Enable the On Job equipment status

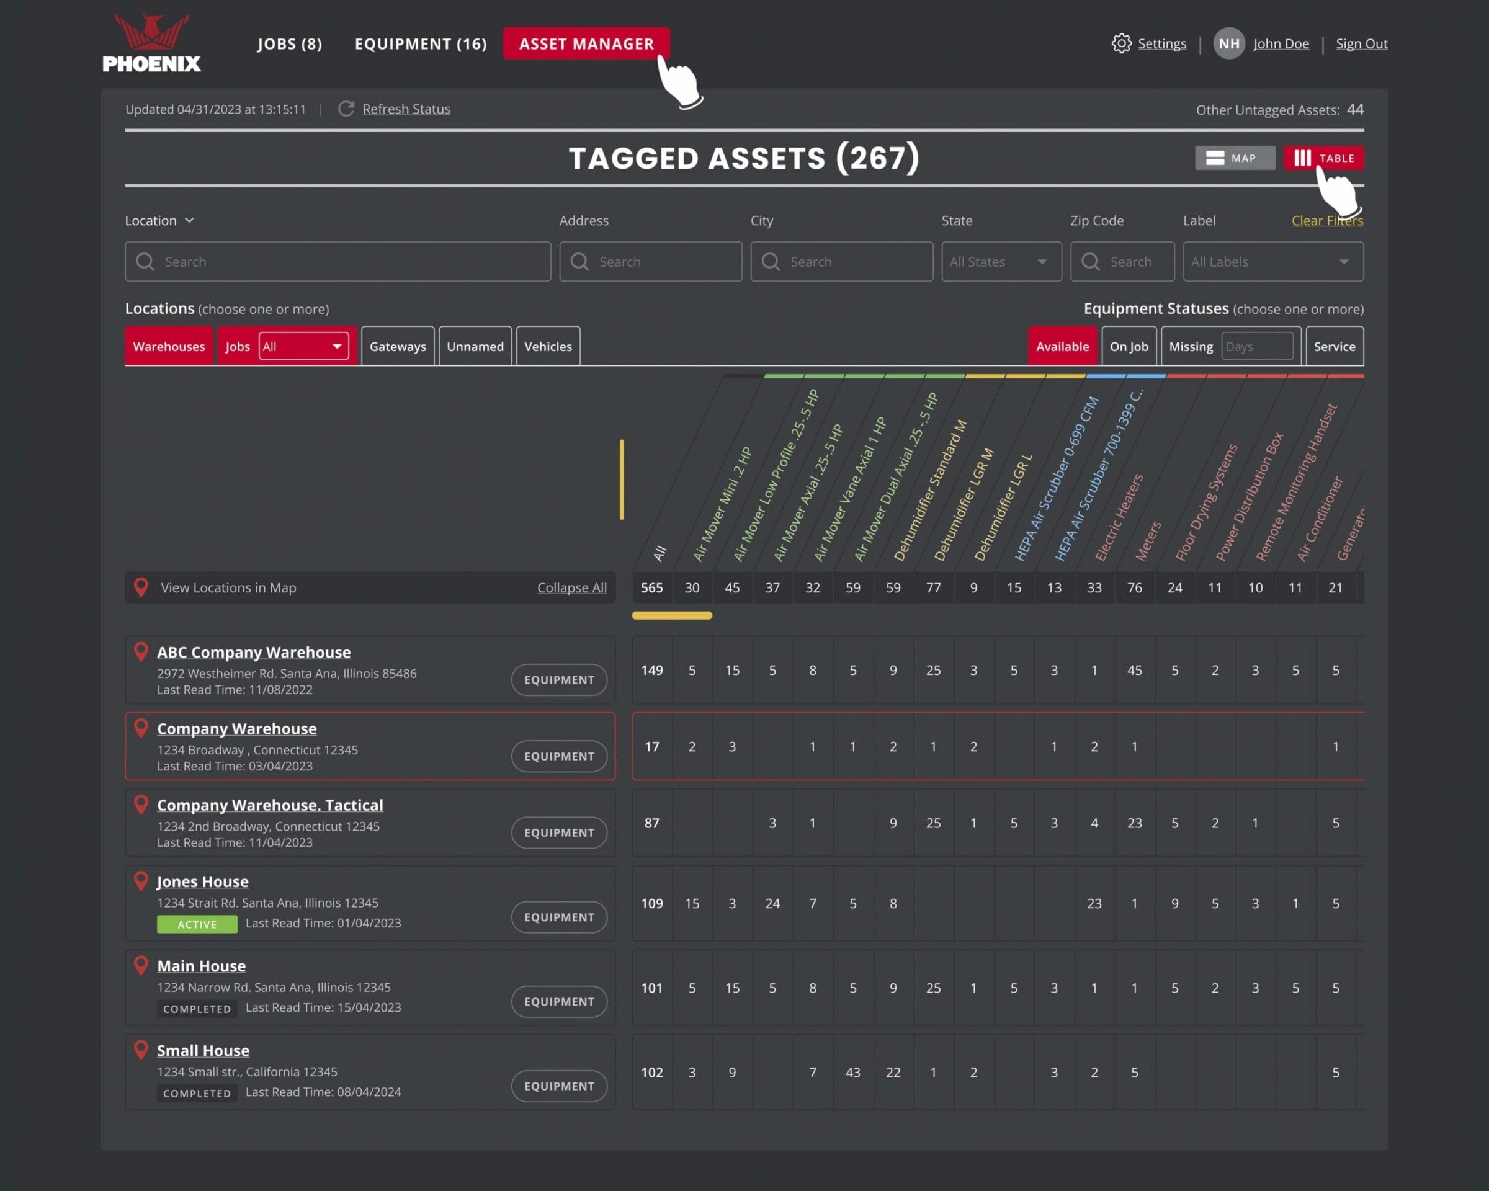pyautogui.click(x=1128, y=347)
